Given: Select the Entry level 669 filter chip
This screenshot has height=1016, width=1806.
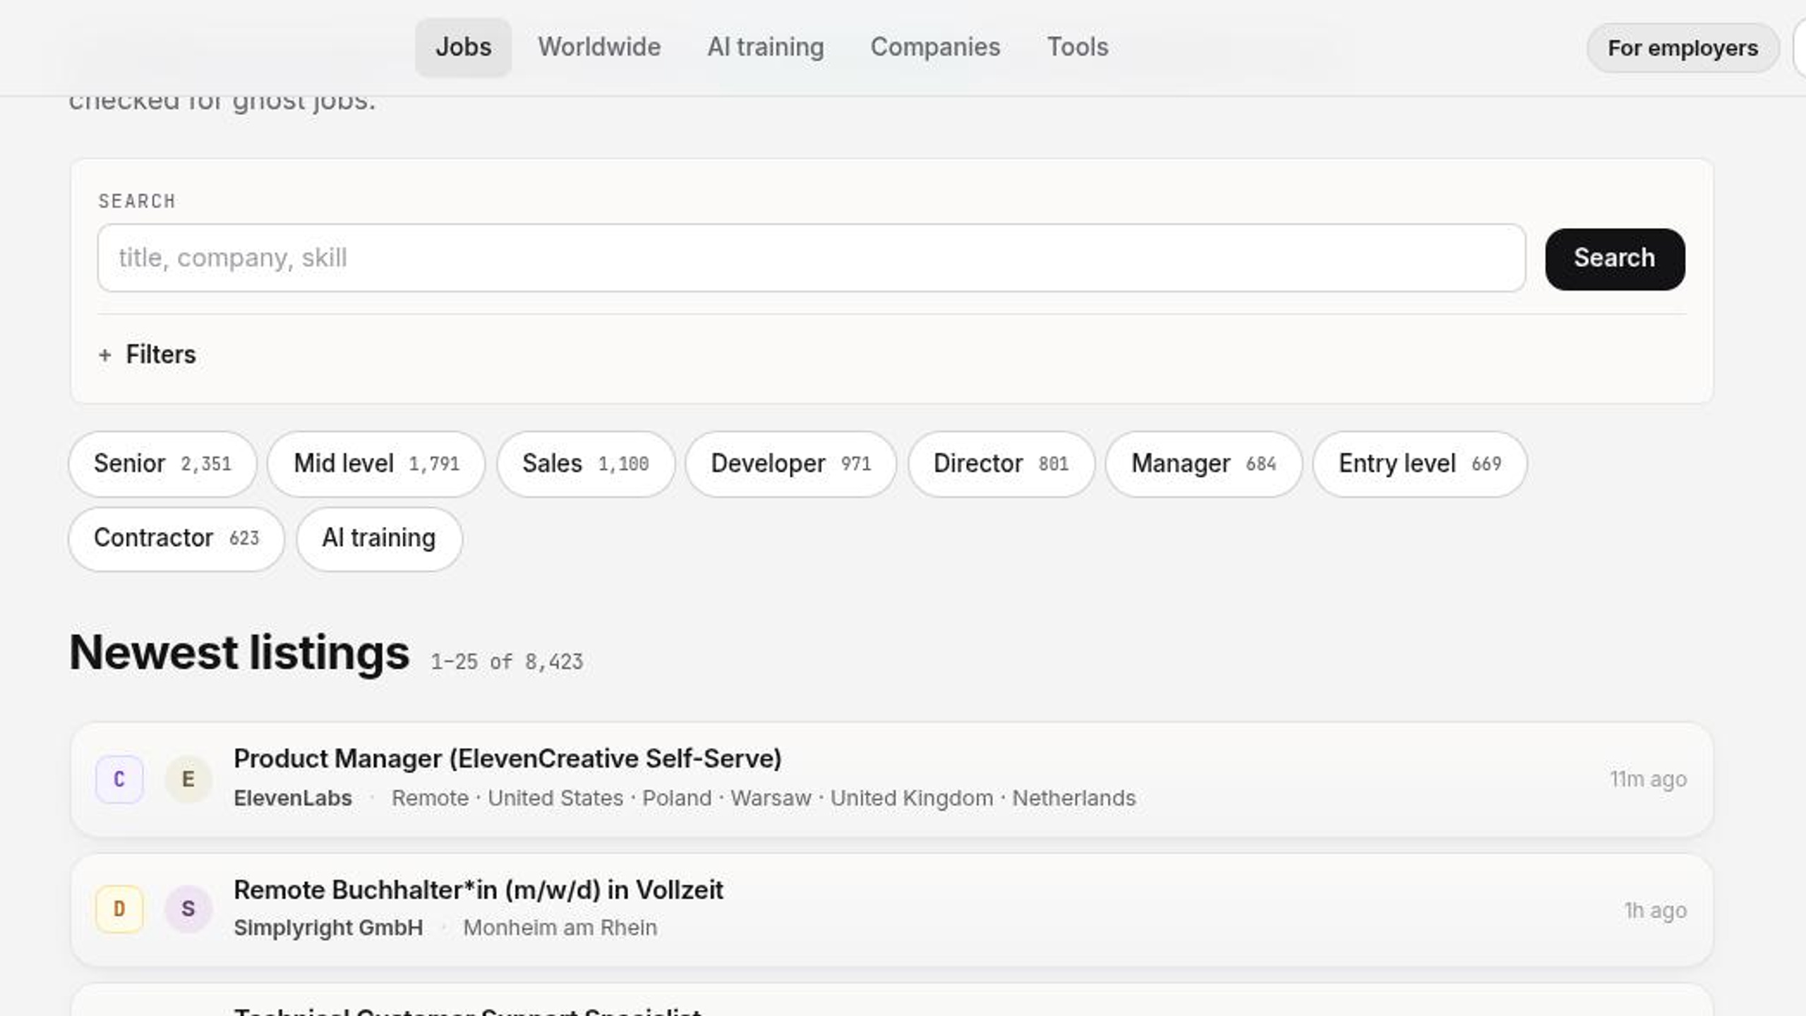Looking at the screenshot, I should (x=1419, y=464).
